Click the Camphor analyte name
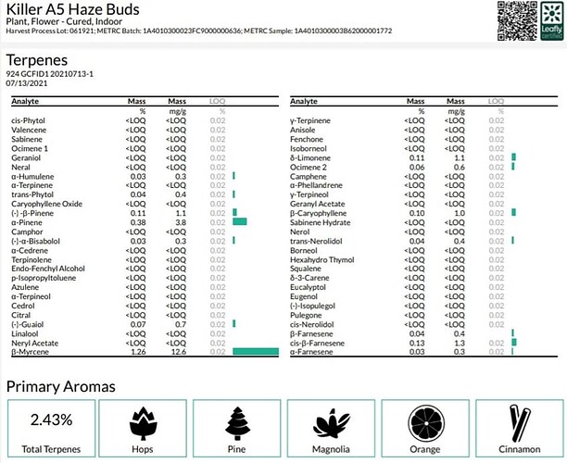 [x=27, y=231]
